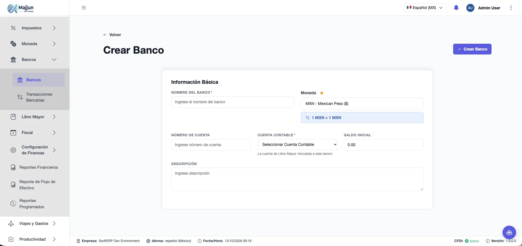Screen dimensions: 522x246
Task: Click the Libro Mayor vinculada helper text
Action: (x=295, y=154)
